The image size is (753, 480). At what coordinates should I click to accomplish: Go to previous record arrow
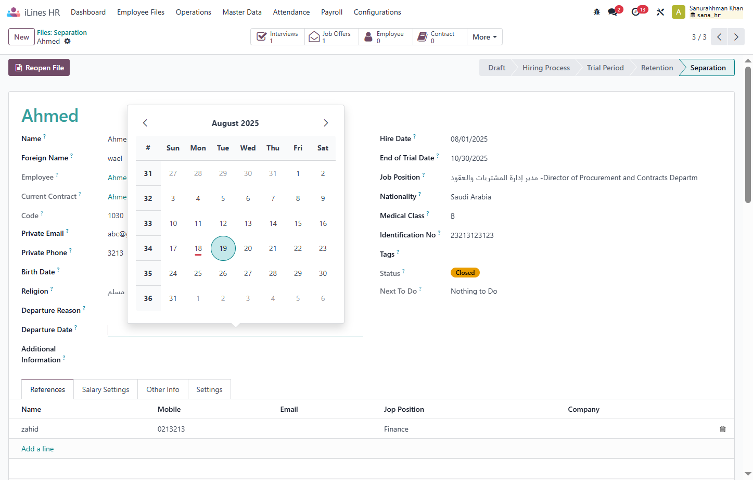[x=719, y=37]
